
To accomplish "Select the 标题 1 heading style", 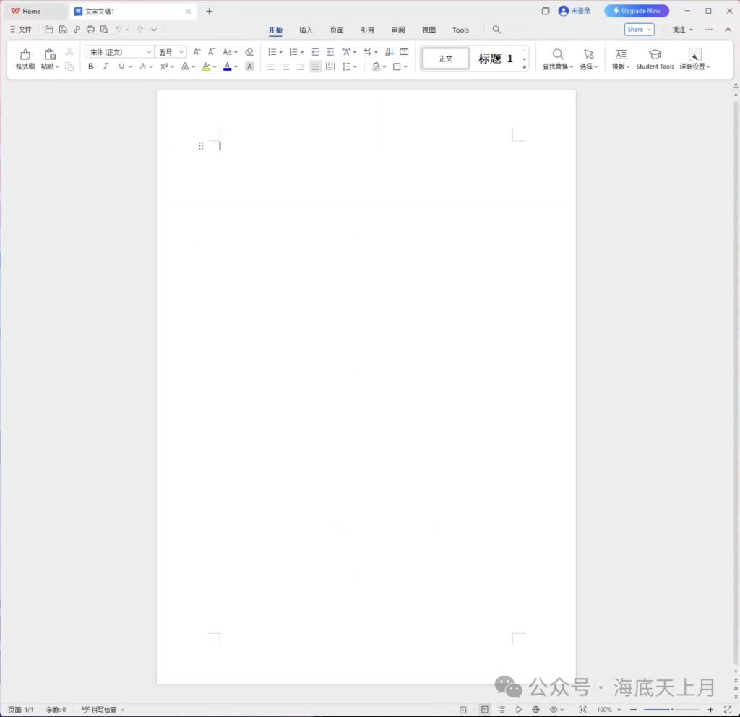I will point(495,59).
